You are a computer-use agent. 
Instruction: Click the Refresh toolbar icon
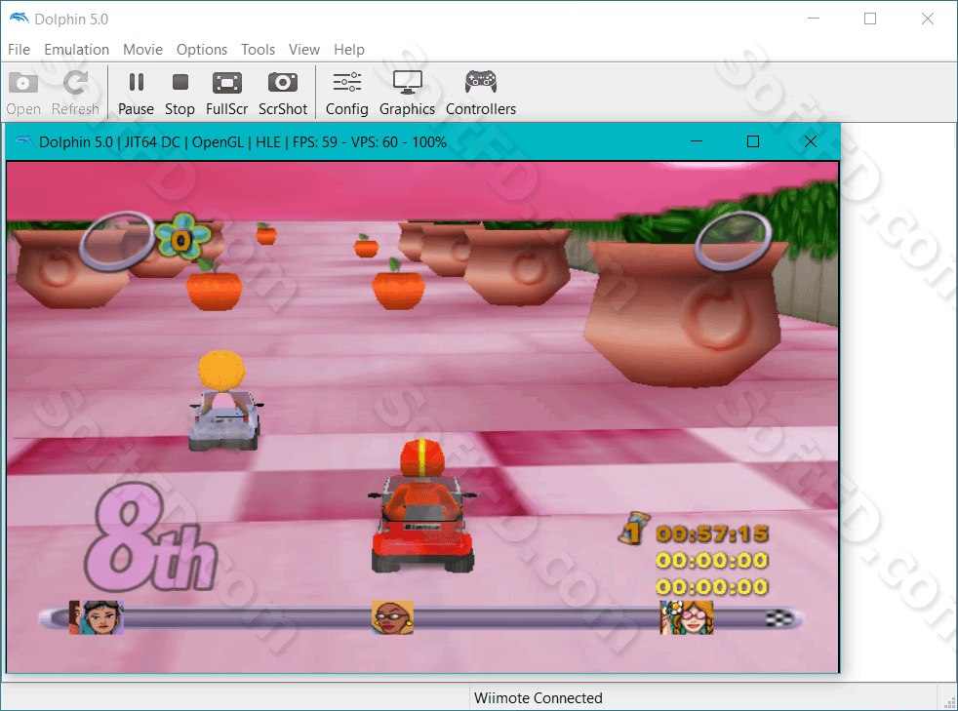[75, 93]
